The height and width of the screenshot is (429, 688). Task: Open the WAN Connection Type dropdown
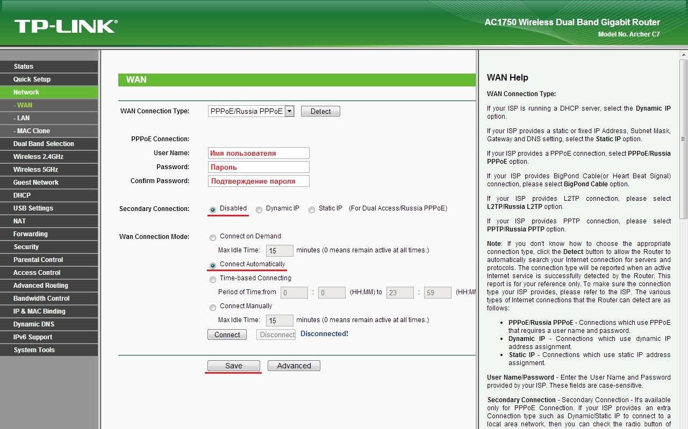point(289,111)
